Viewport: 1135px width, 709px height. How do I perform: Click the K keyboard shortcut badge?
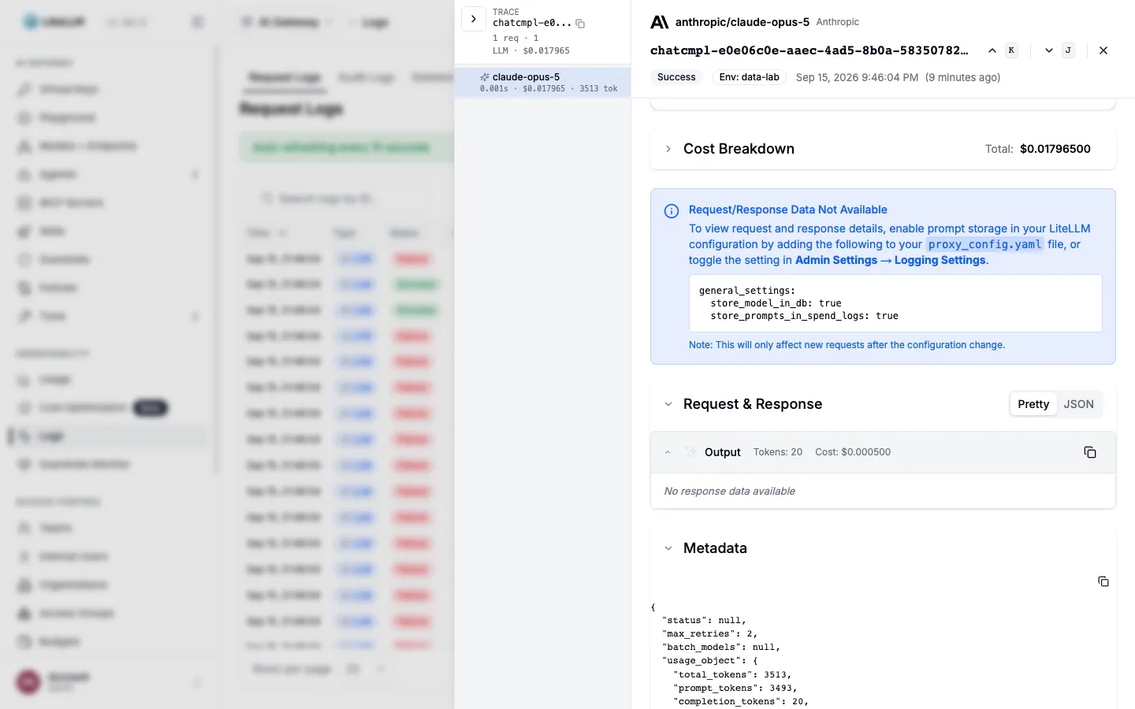coord(1011,50)
